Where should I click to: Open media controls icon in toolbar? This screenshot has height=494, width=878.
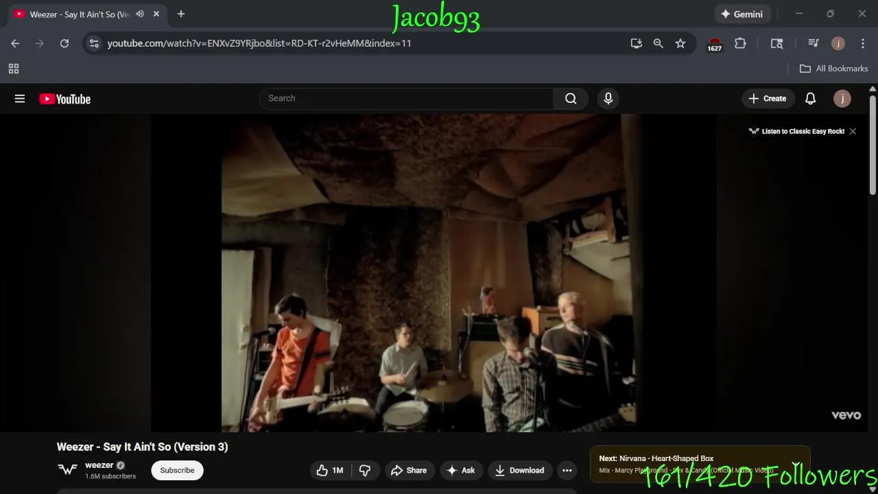pyautogui.click(x=814, y=43)
